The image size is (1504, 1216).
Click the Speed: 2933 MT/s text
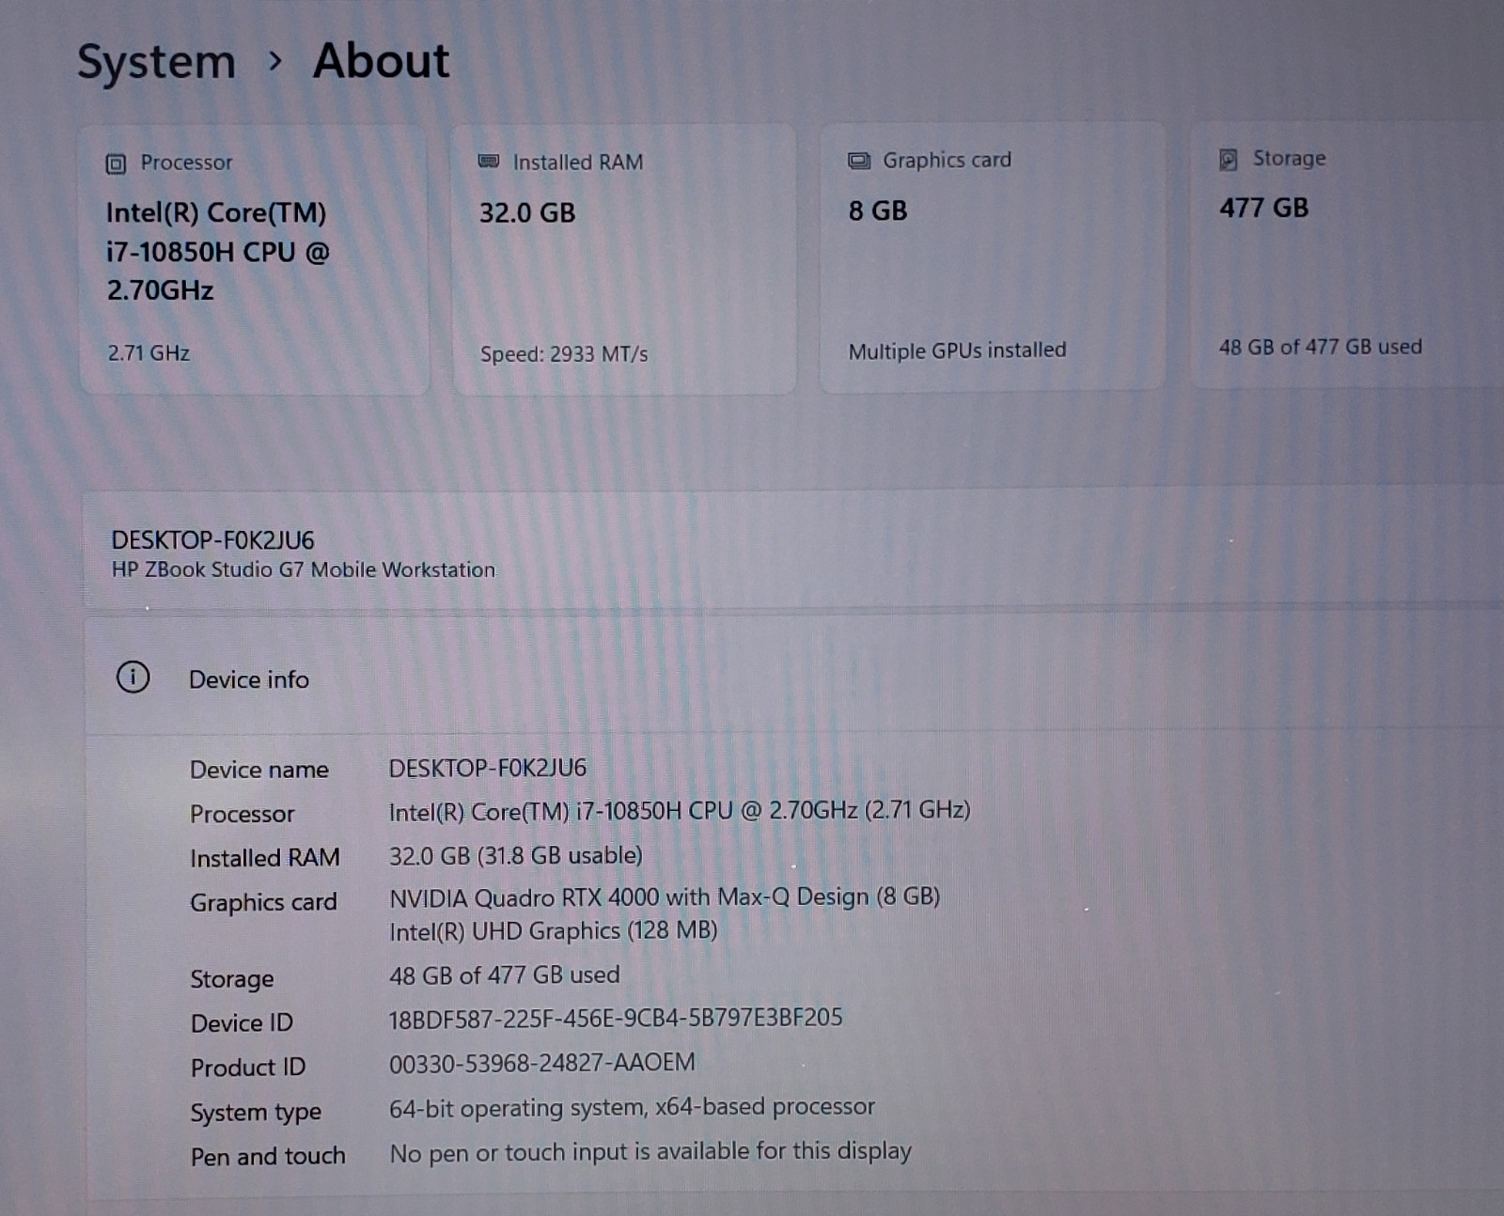click(564, 354)
